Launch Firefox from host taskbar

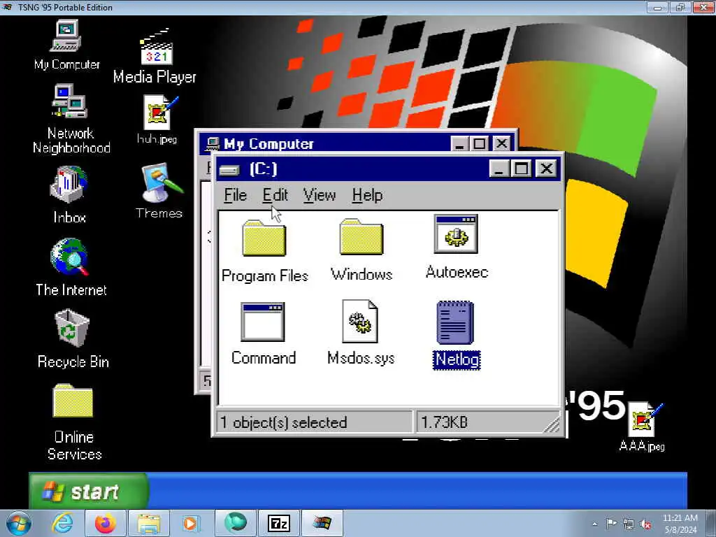pos(105,523)
